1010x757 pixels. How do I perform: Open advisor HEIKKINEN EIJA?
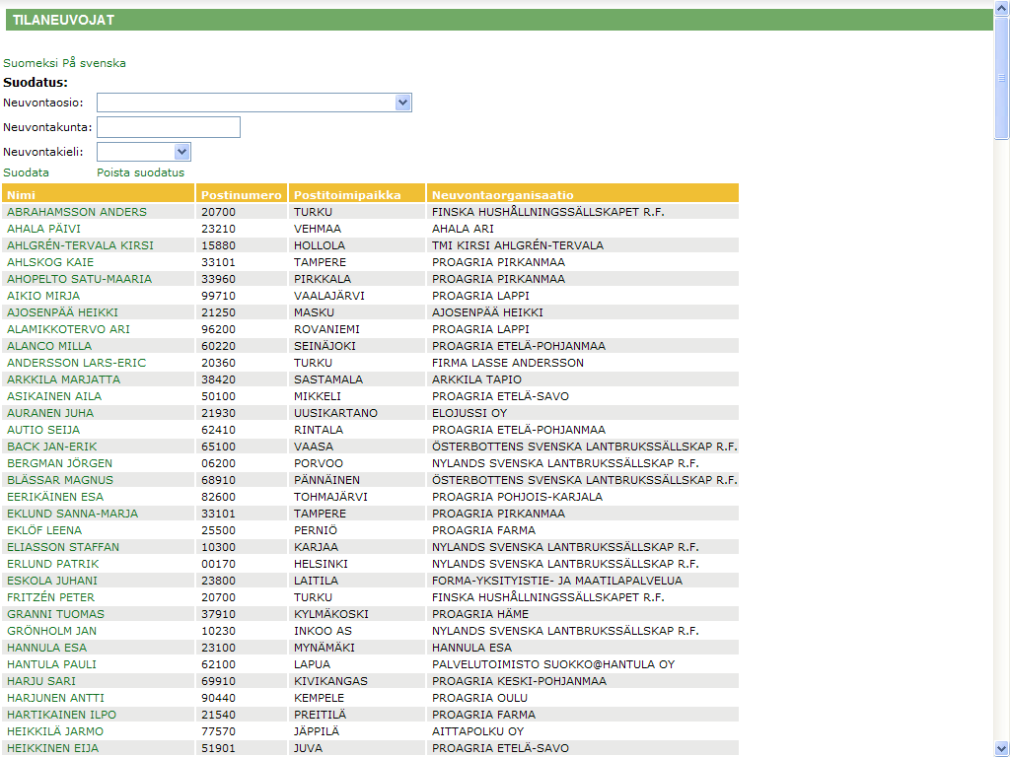tap(53, 747)
